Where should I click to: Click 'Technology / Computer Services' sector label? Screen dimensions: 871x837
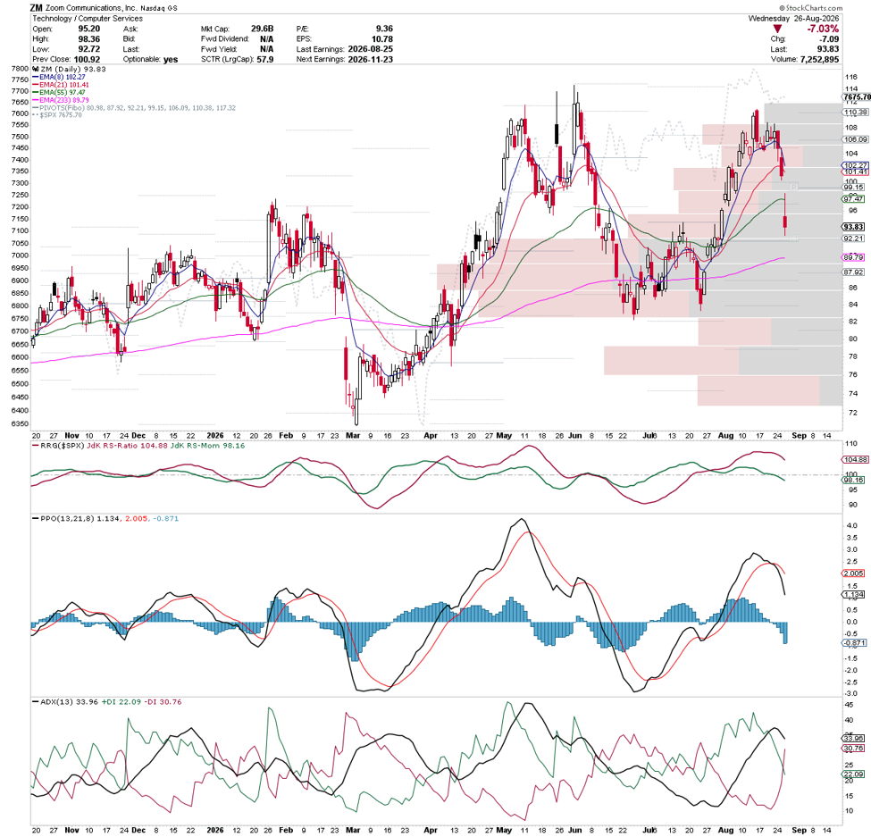coord(88,19)
